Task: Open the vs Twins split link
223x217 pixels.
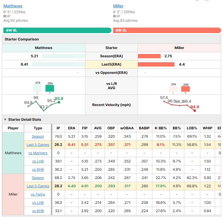Action: (38, 194)
